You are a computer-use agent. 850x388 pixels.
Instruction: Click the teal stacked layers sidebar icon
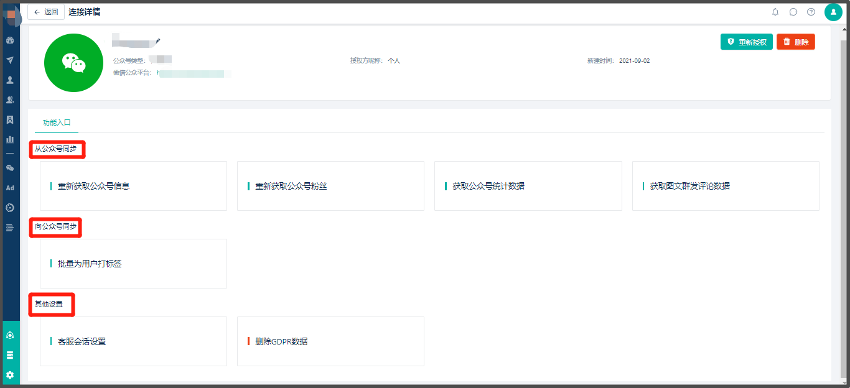tap(10, 355)
